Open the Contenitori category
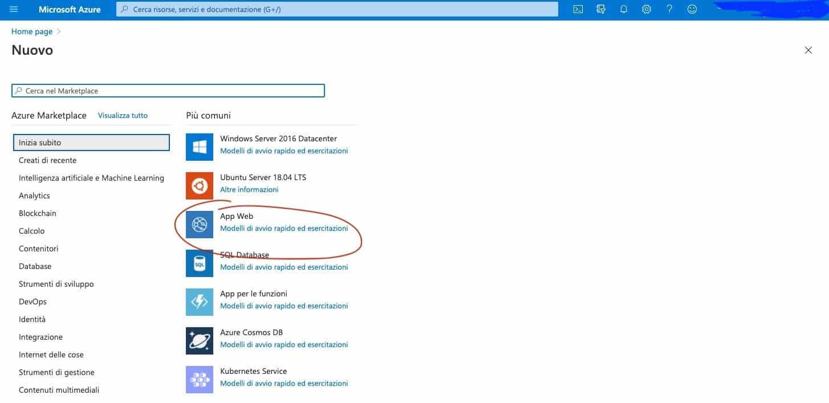829x403 pixels. point(39,249)
